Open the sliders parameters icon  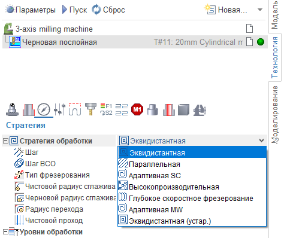59,109
